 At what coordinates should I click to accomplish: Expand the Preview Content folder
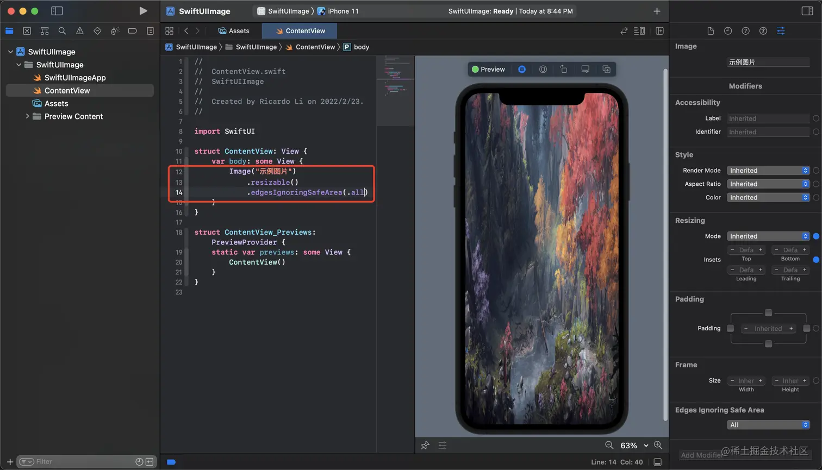pos(27,116)
